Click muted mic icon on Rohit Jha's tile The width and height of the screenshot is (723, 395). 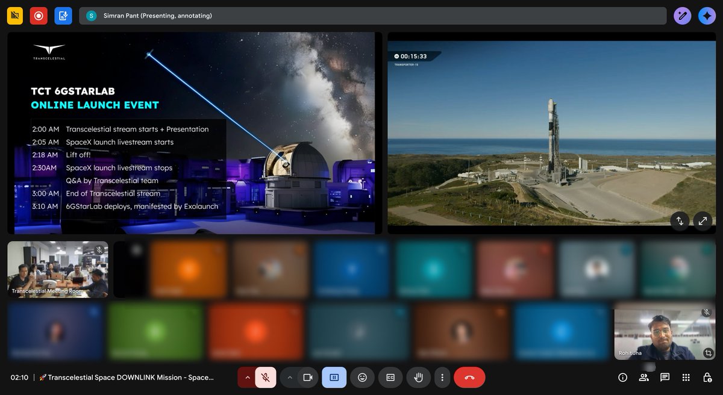coord(706,313)
